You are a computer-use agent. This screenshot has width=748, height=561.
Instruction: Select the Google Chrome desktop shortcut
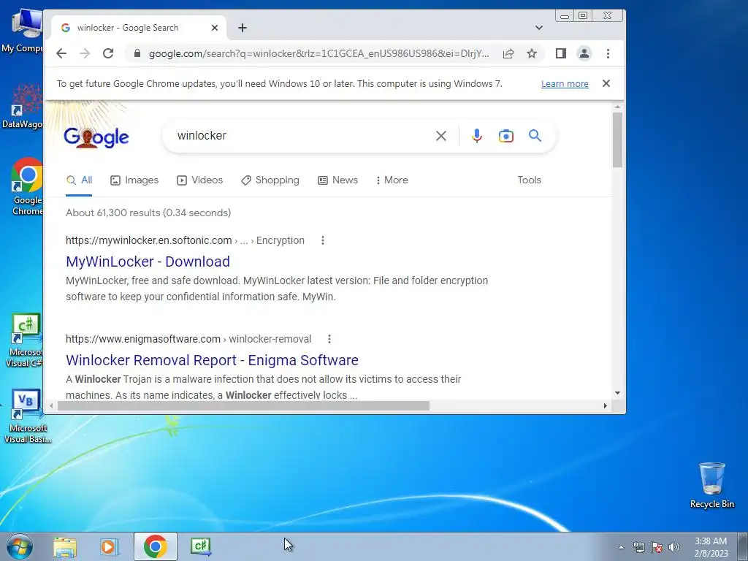pyautogui.click(x=27, y=186)
